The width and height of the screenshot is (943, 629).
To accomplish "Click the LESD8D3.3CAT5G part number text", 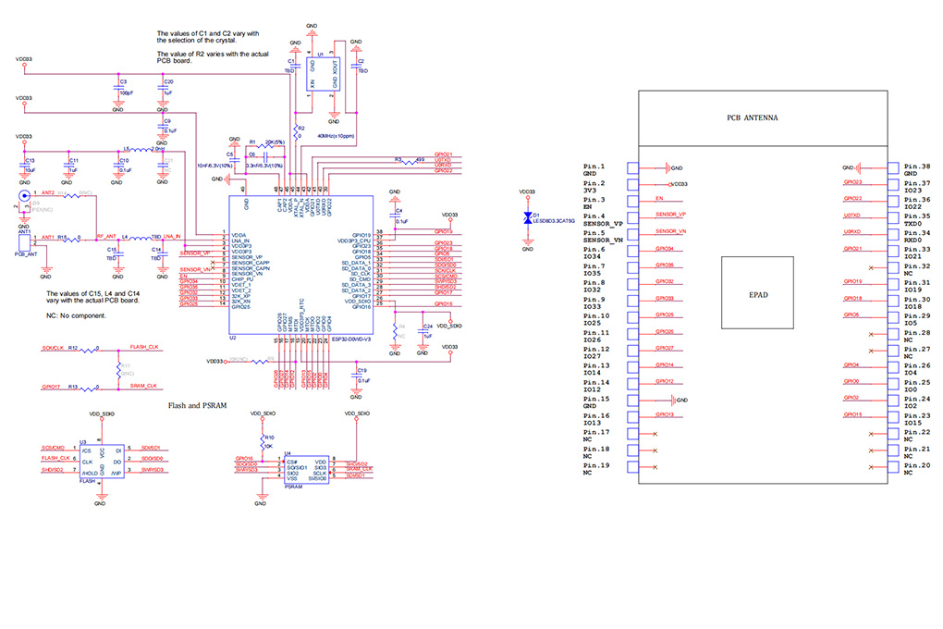I will (x=554, y=221).
